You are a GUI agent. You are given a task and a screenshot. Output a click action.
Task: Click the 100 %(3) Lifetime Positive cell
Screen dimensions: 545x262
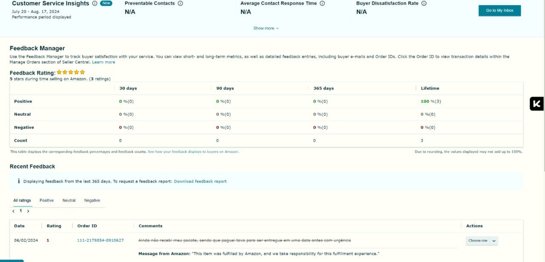(431, 101)
